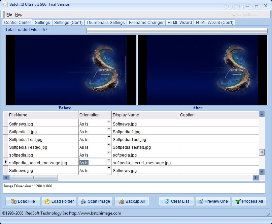
Task: Open the Help menu
Action: 19,15
